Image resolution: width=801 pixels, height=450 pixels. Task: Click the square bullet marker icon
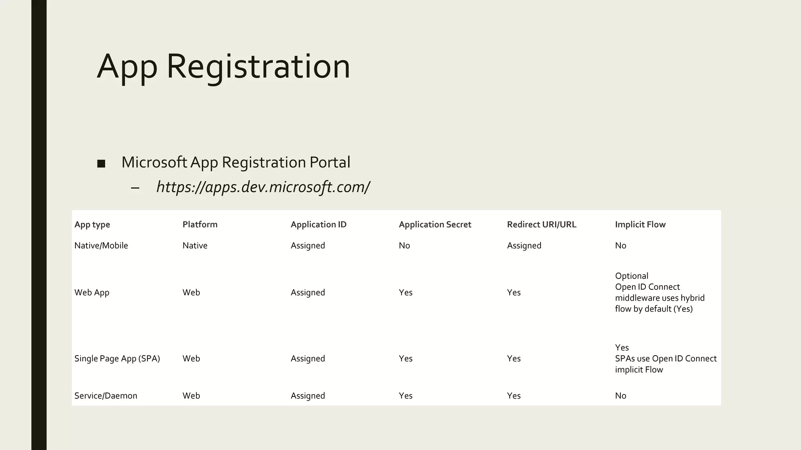pos(101,164)
